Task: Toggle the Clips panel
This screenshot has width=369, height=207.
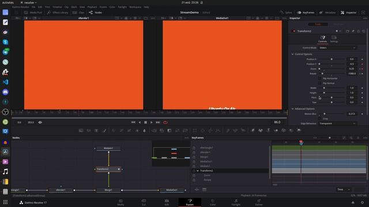Action: coord(78,13)
